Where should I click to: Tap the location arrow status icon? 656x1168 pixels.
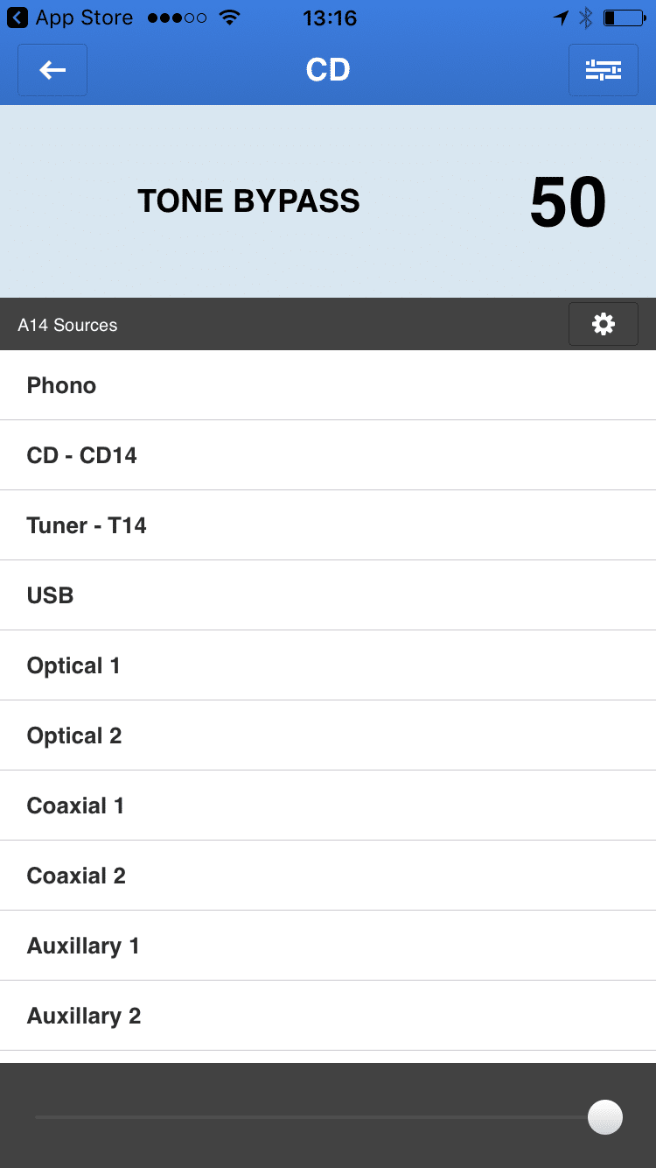(561, 18)
